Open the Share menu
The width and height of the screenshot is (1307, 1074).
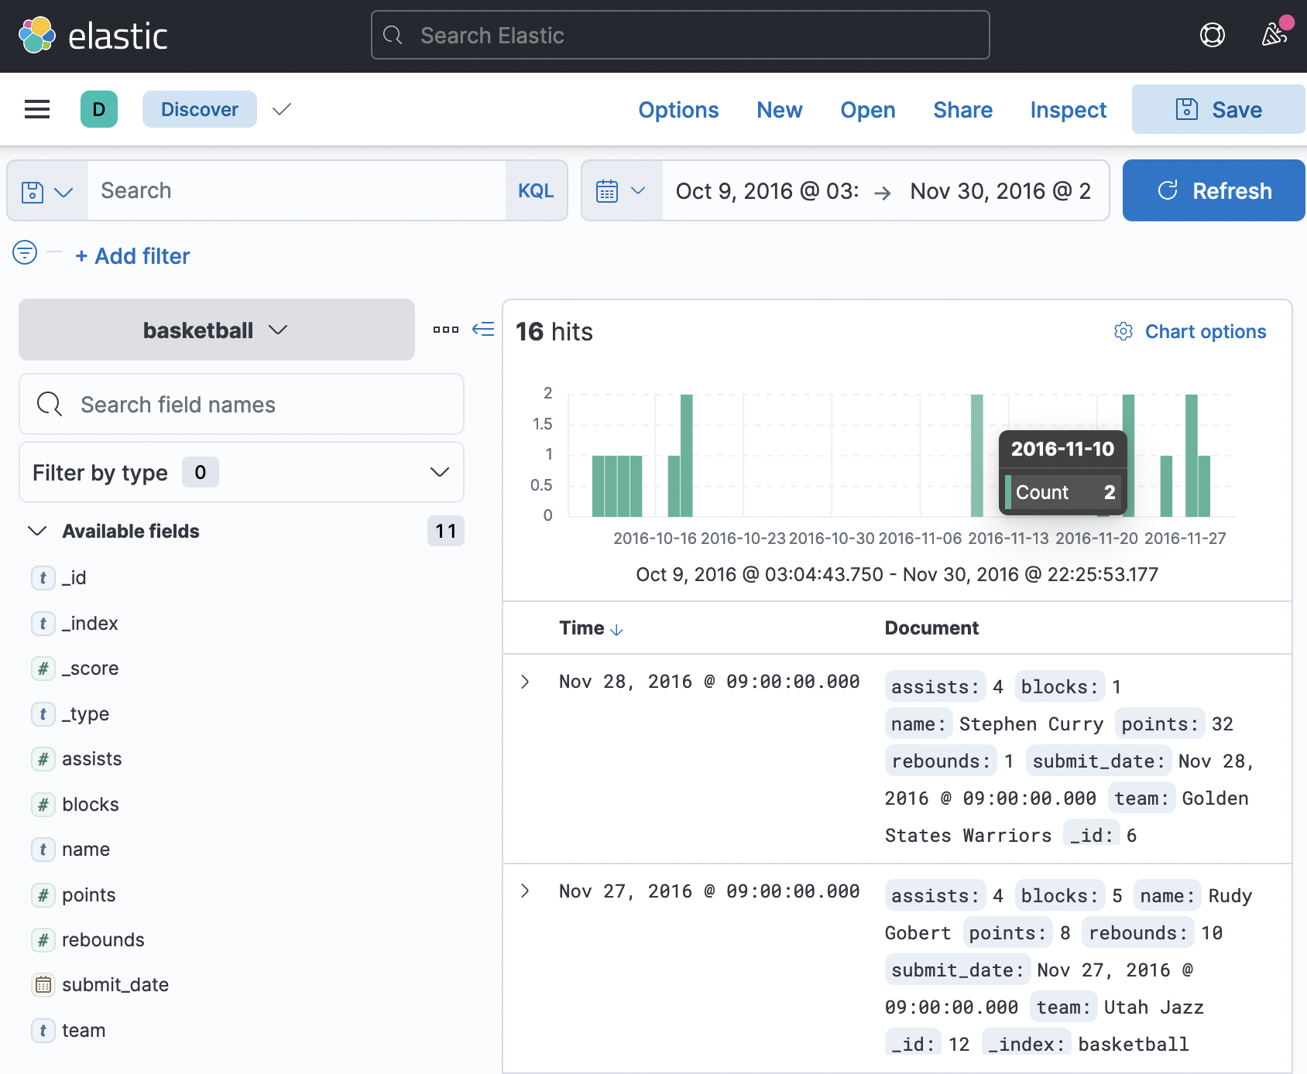962,110
